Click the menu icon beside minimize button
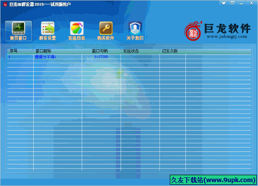 point(233,3)
